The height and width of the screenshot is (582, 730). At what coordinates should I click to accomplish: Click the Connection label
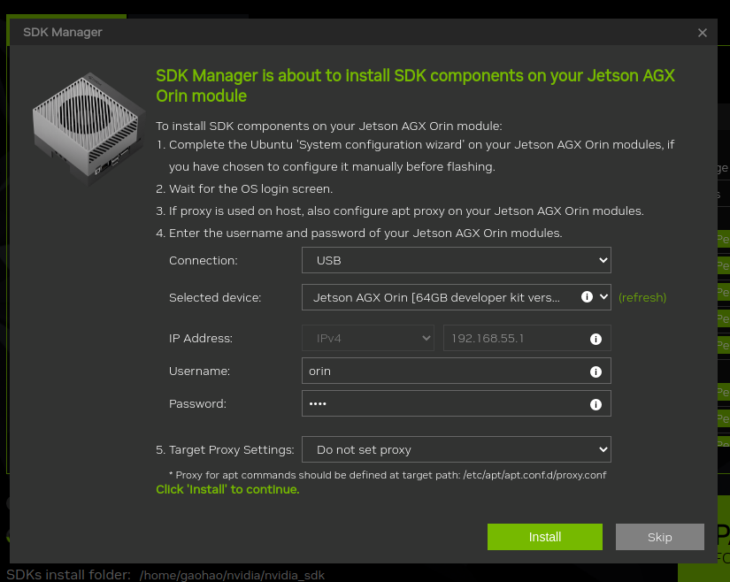click(x=203, y=261)
